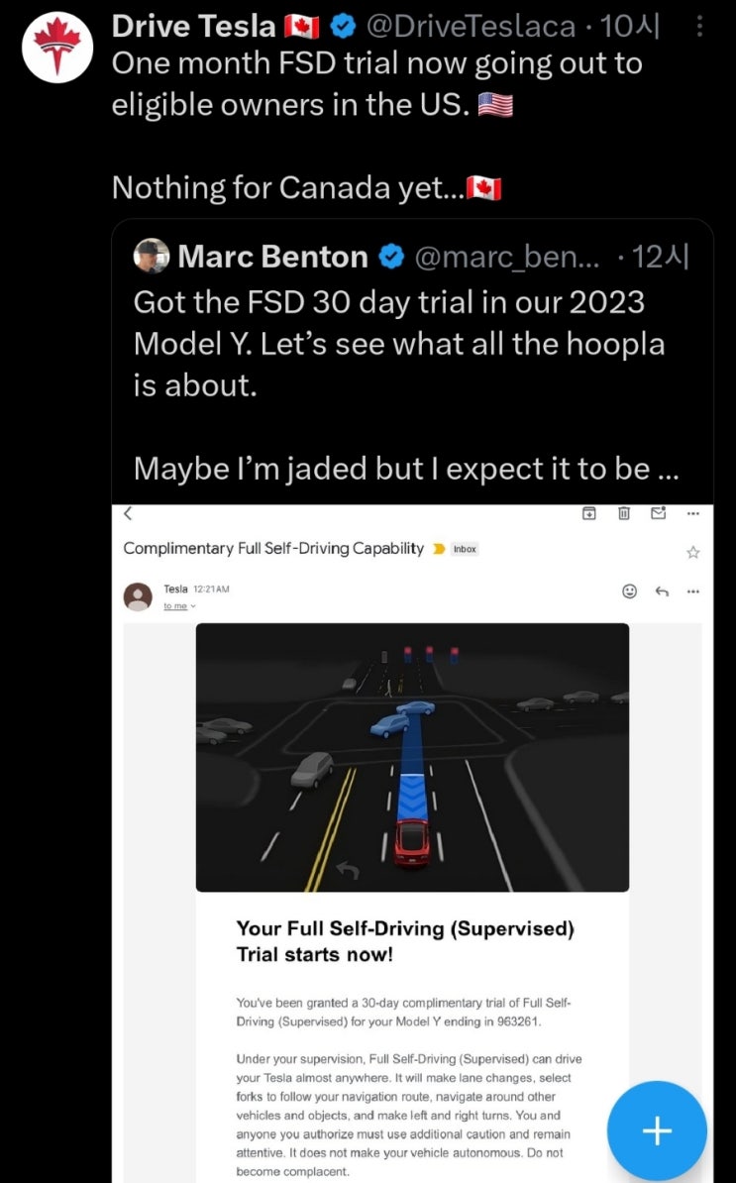Open tweet options three-dot menu
Image resolution: width=736 pixels, height=1183 pixels.
[x=699, y=27]
